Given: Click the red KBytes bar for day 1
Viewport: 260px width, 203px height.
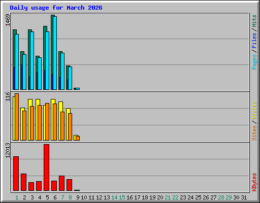Looking at the screenshot, I should pos(16,174).
